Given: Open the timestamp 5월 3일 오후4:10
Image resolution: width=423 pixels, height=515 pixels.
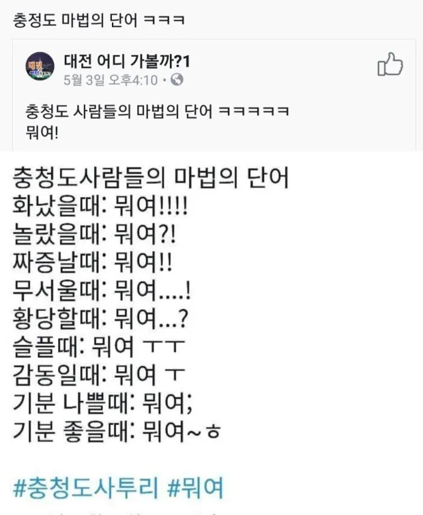Looking at the screenshot, I should [x=111, y=80].
